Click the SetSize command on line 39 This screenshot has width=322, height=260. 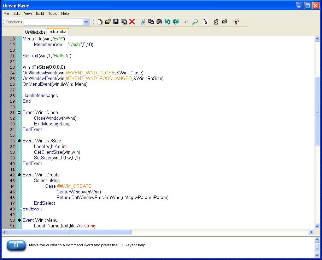[x=42, y=158]
